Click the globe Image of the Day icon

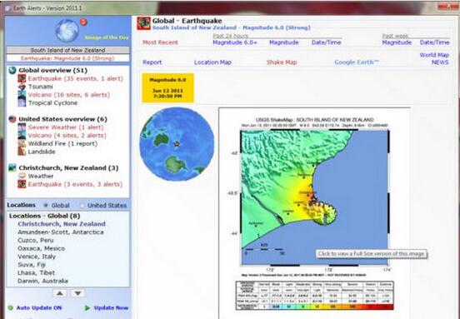(x=67, y=31)
